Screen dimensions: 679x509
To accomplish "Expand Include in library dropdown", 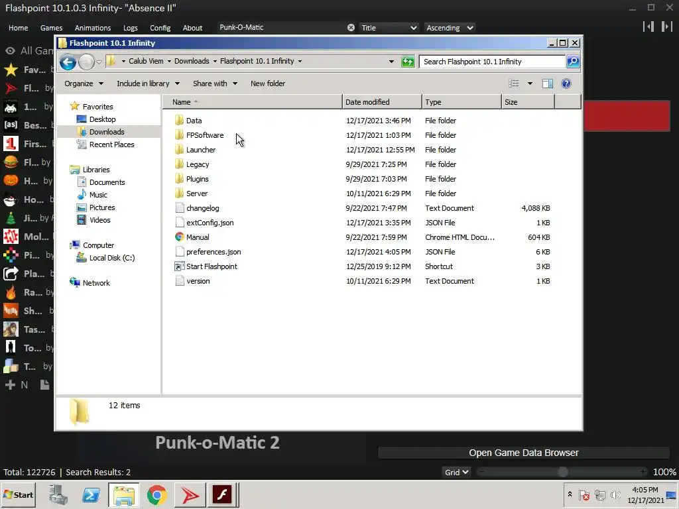I will [148, 84].
